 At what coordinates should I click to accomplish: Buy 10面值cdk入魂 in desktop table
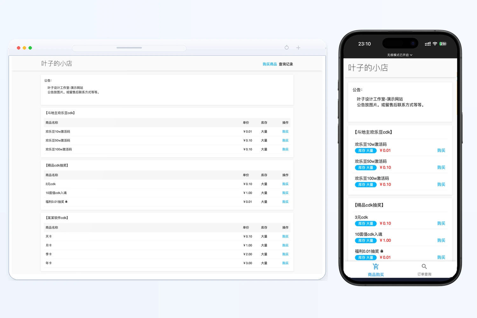point(285,193)
